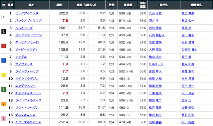Open horse link ゼノヴァース
The height and width of the screenshot is (126, 213).
(24, 64)
